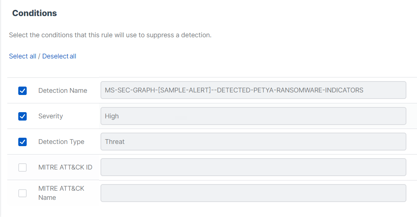
Task: Click the MITRE ATT&CK ID label
Action: coord(65,167)
